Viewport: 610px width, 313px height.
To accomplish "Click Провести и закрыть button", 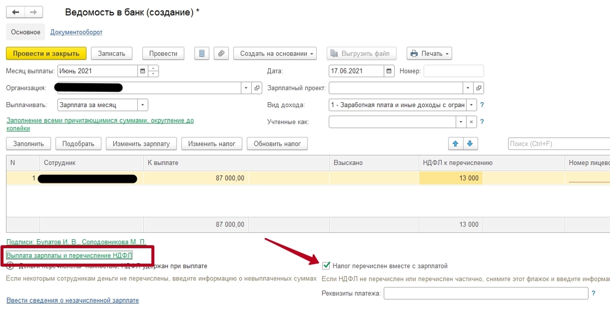I will (x=46, y=53).
